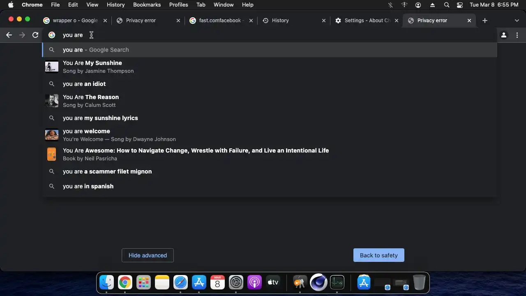Open Chrome's three-dot menu
Screen dimensions: 526x296
point(517,35)
